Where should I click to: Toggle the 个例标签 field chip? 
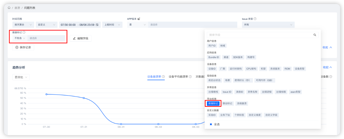(x=240, y=115)
